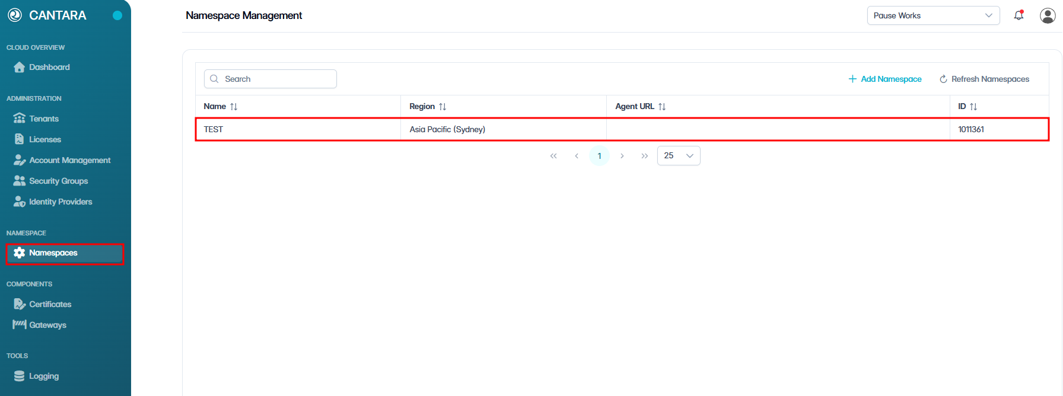
Task: Click the ID value 1011361
Action: point(971,129)
